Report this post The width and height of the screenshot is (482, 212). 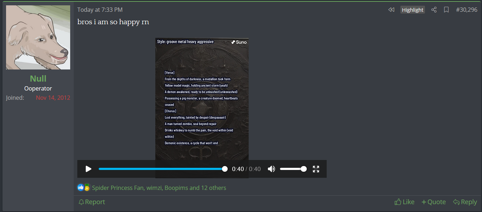(x=92, y=202)
